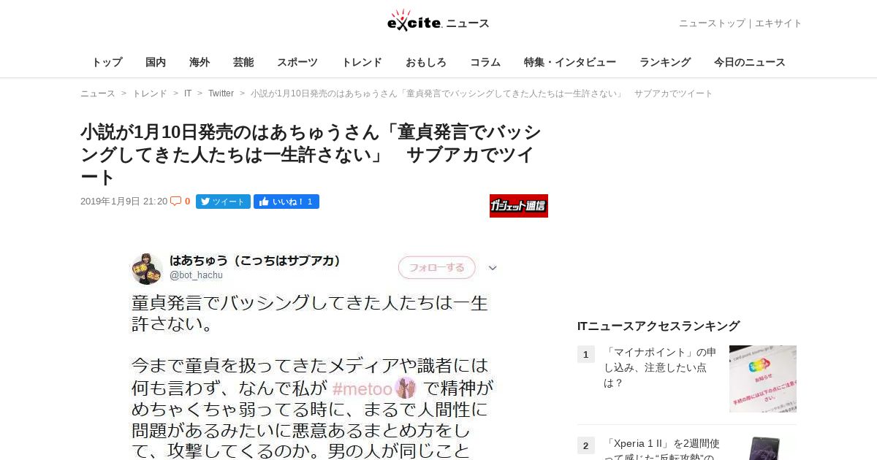This screenshot has height=460, width=877.
Task: Click the date 2019年1月9日 21:20
Action: [x=124, y=202]
